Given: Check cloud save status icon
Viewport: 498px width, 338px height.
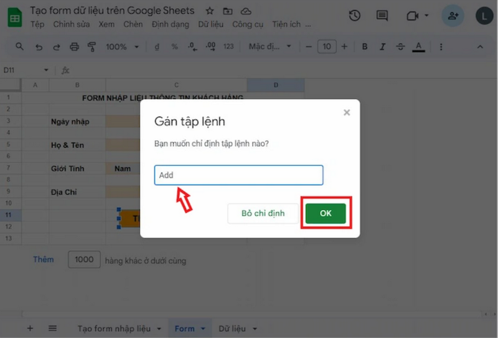Looking at the screenshot, I should tap(246, 11).
